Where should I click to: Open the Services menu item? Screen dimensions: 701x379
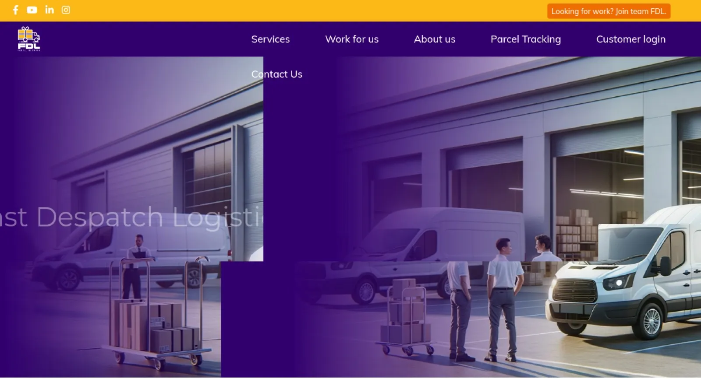coord(270,39)
